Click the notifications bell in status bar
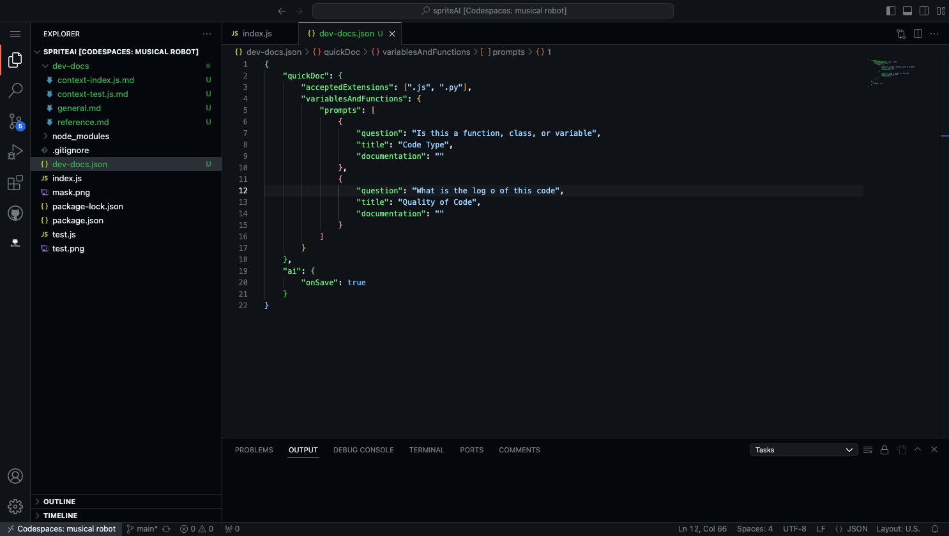 935,529
